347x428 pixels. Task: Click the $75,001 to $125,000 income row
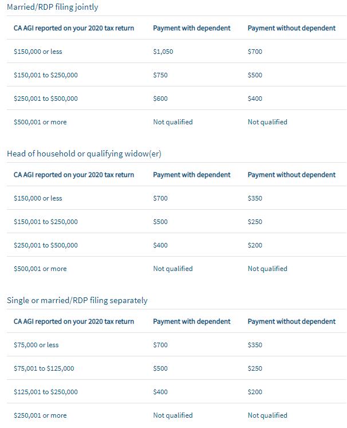pyautogui.click(x=44, y=368)
